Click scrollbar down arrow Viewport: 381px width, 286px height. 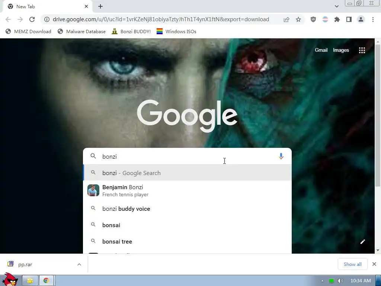[378, 250]
